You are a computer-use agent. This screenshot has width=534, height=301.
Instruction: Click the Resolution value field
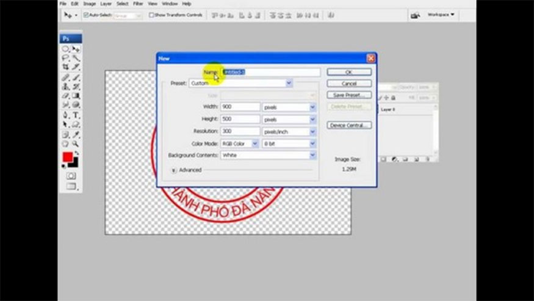click(x=240, y=132)
